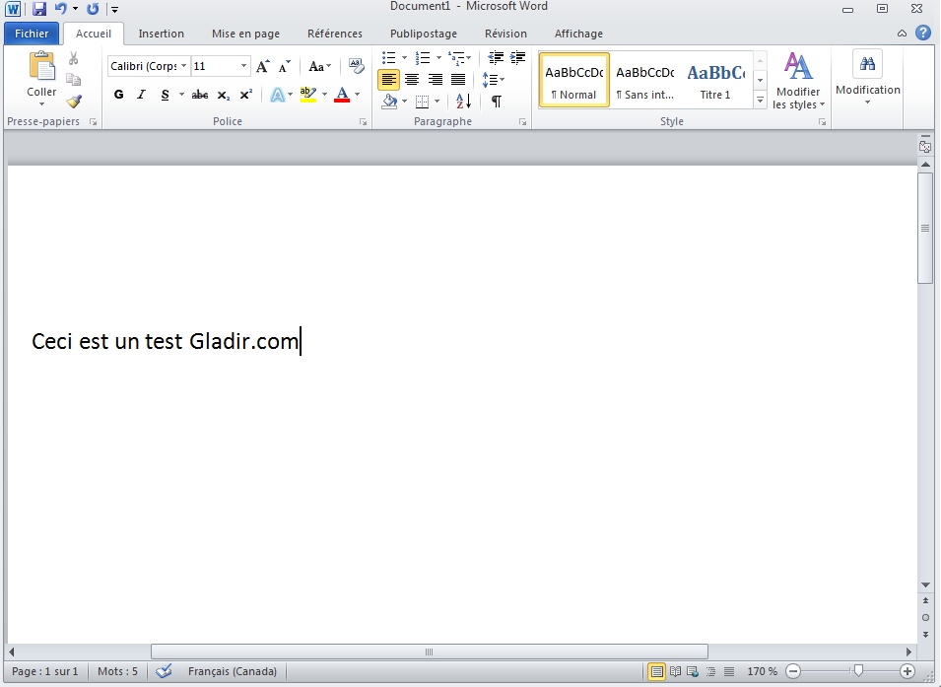The width and height of the screenshot is (941, 687).
Task: Click the Clear Formatting icon
Action: click(x=356, y=66)
